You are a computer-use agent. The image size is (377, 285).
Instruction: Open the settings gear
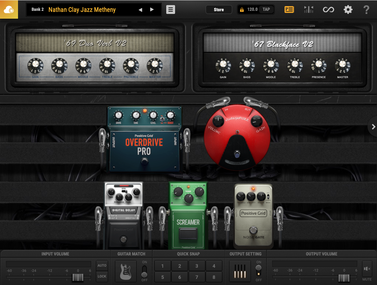point(348,10)
